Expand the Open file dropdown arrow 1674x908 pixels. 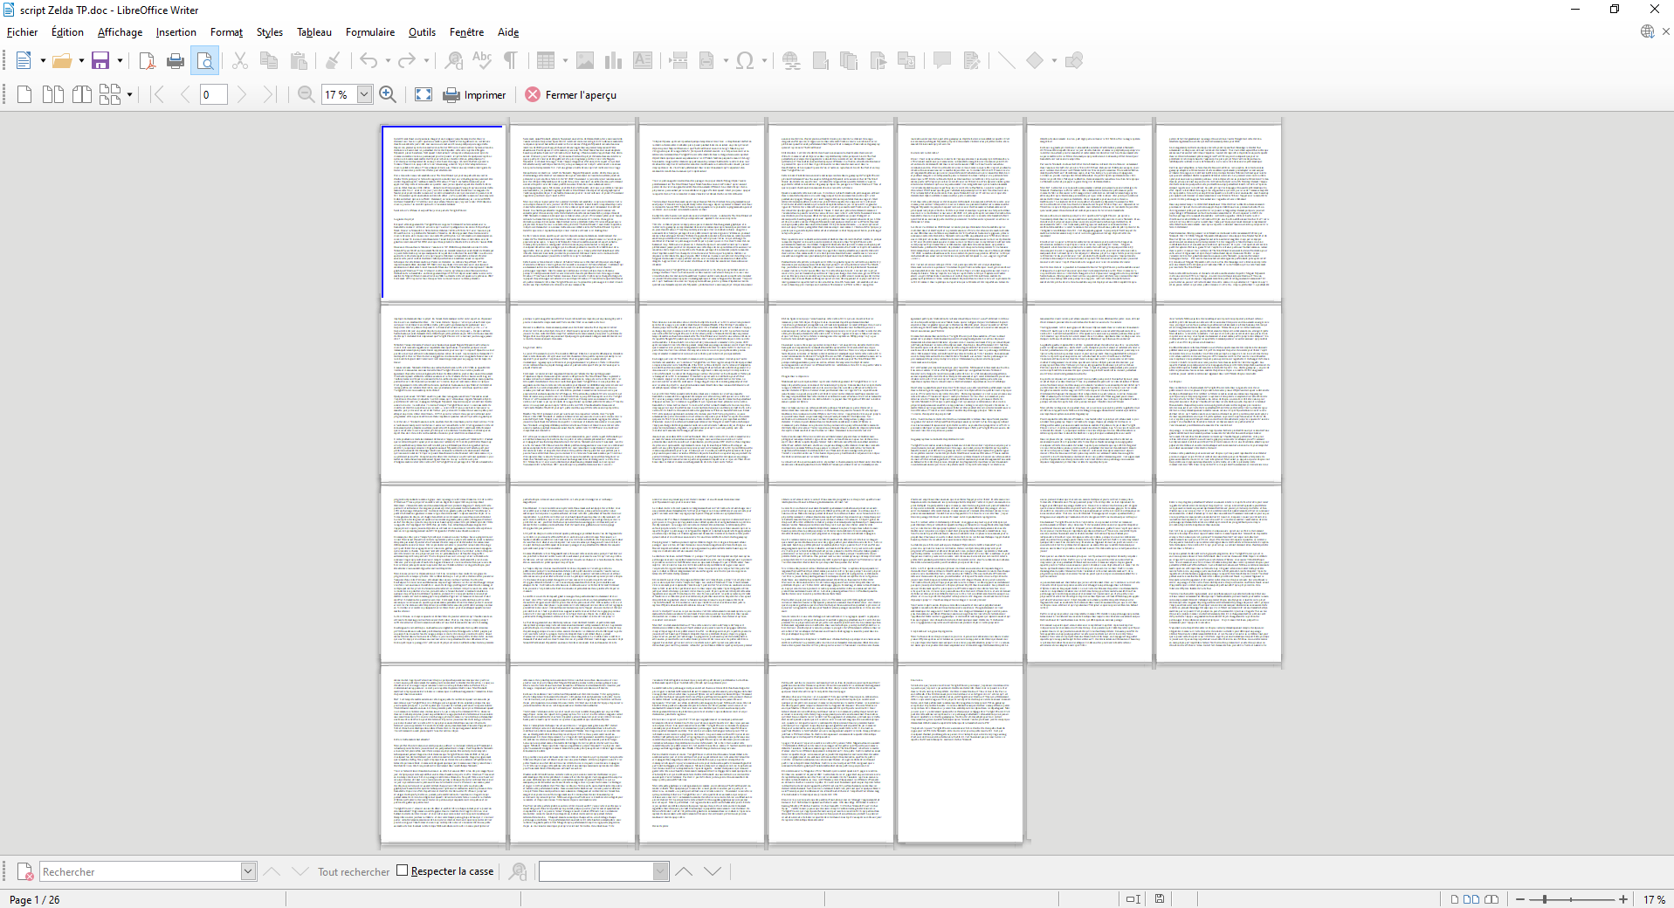[x=81, y=60]
